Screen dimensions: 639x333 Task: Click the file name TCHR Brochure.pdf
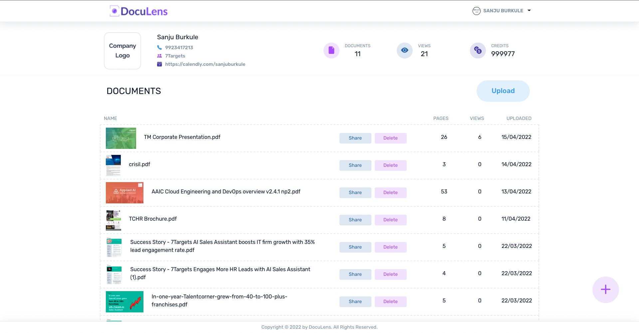click(x=153, y=219)
